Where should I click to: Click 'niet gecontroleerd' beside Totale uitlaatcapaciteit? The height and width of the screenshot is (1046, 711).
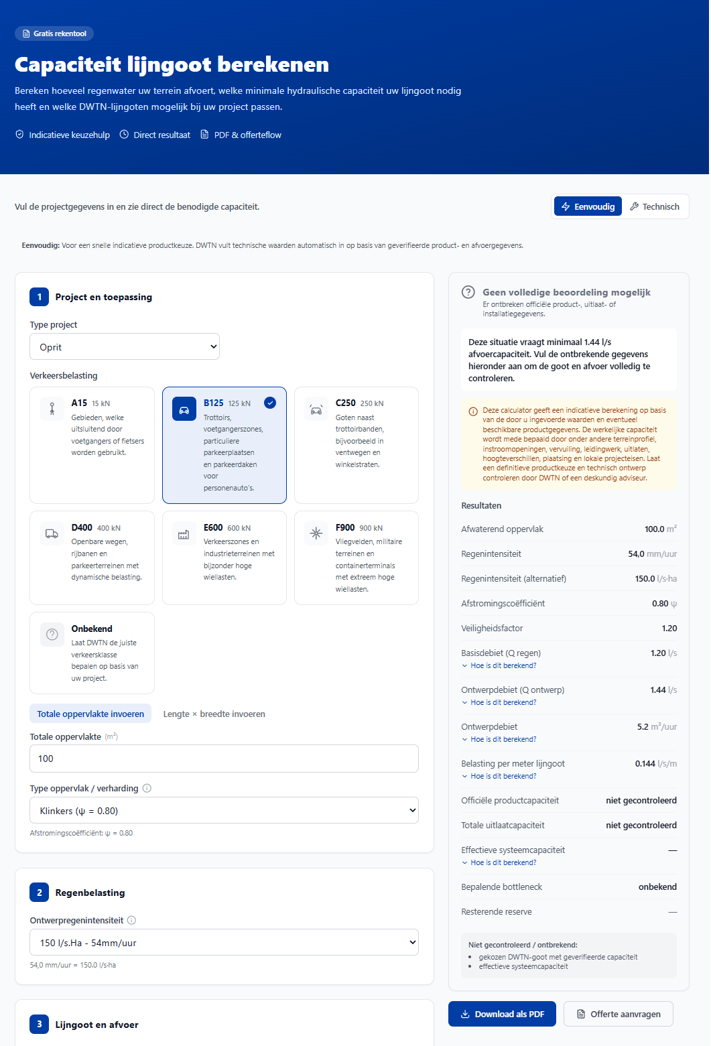[641, 825]
